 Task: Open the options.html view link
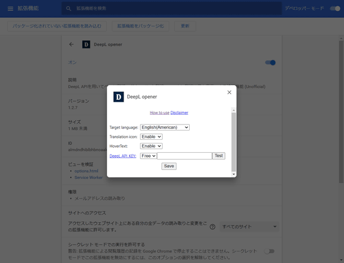86,171
